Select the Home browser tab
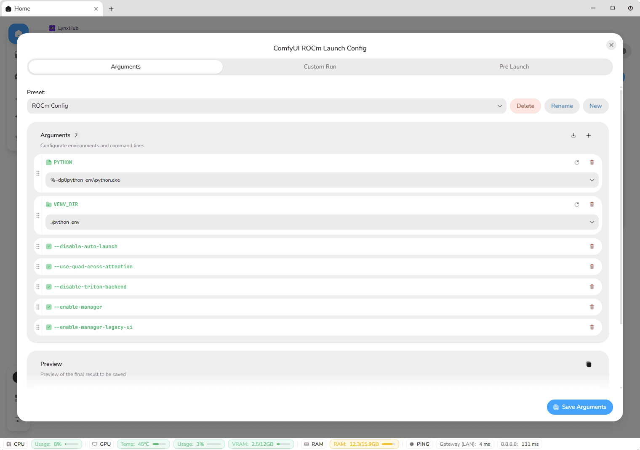Image resolution: width=640 pixels, height=450 pixels. coord(52,9)
